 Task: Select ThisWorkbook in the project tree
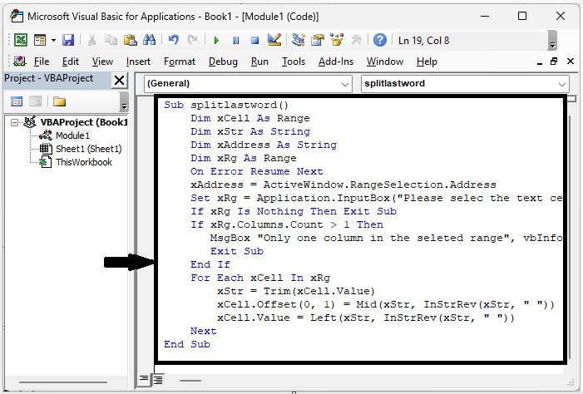pyautogui.click(x=84, y=162)
